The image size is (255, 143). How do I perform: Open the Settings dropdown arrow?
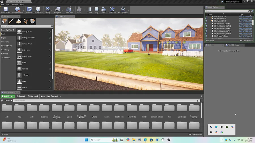51,10
